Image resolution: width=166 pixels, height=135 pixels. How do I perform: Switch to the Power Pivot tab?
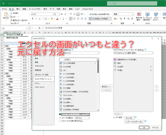point(88,9)
